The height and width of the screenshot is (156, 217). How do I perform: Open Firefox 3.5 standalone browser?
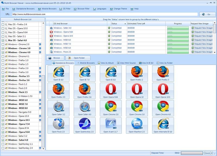click(x=58, y=91)
